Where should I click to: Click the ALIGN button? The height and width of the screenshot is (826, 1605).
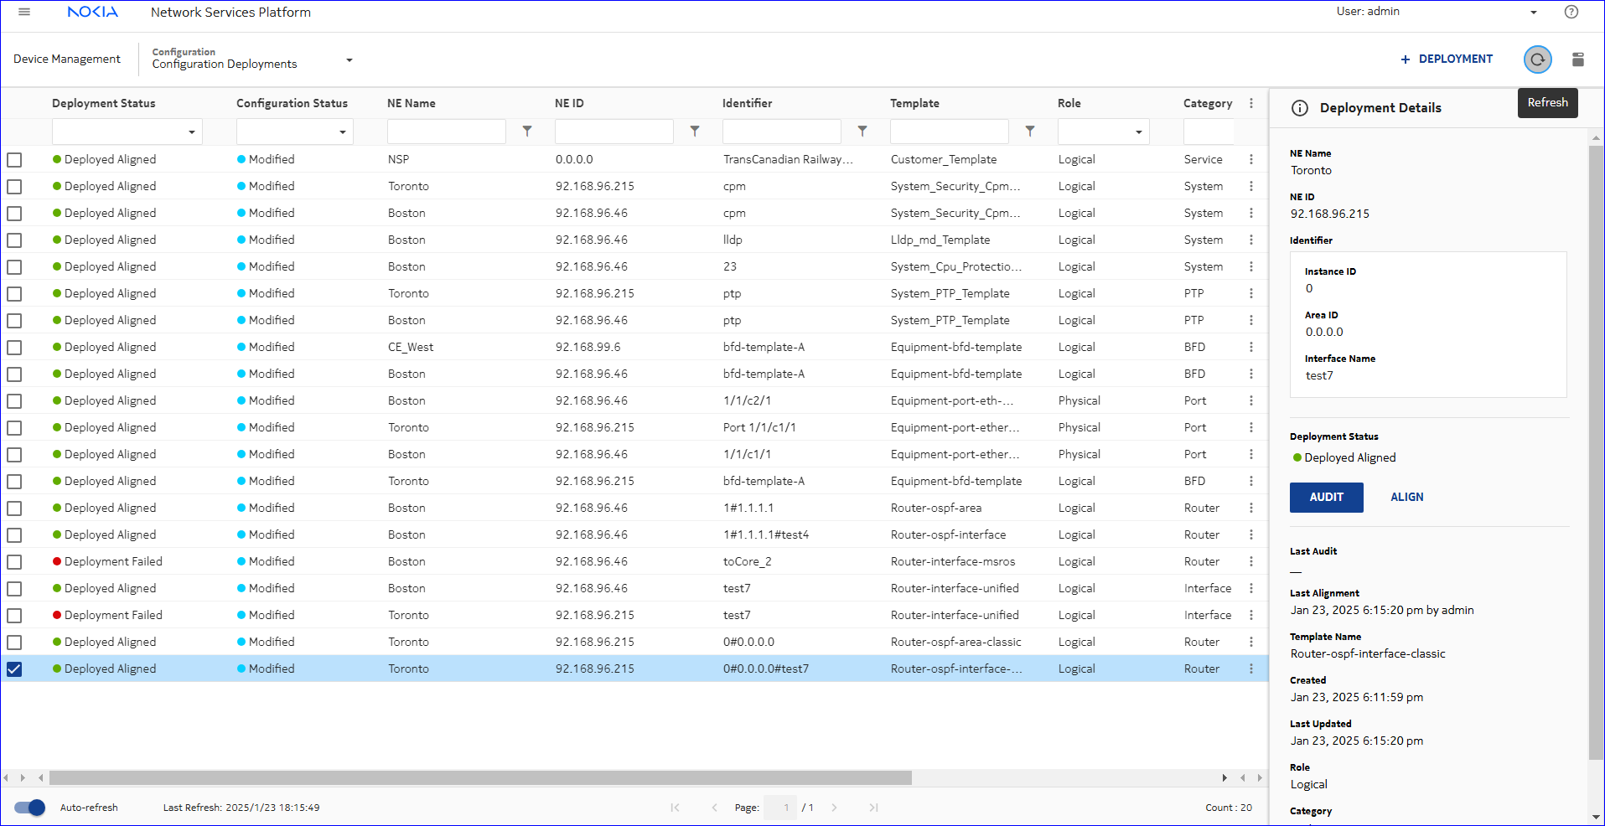(x=1406, y=497)
